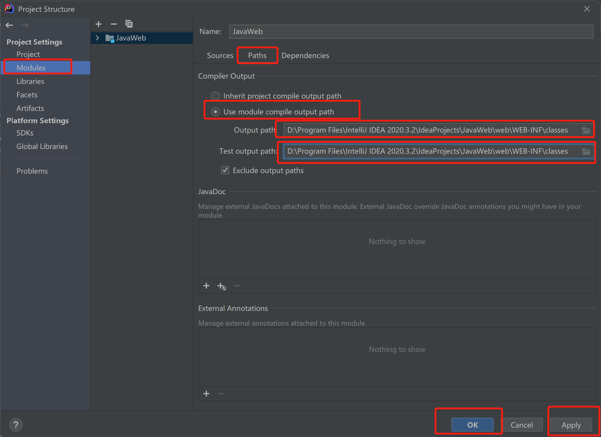Viewport: 601px width, 437px height.
Task: Add JavaDoc with plus icon
Action: tap(206, 286)
